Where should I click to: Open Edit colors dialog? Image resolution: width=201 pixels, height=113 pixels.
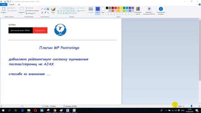click(x=138, y=10)
